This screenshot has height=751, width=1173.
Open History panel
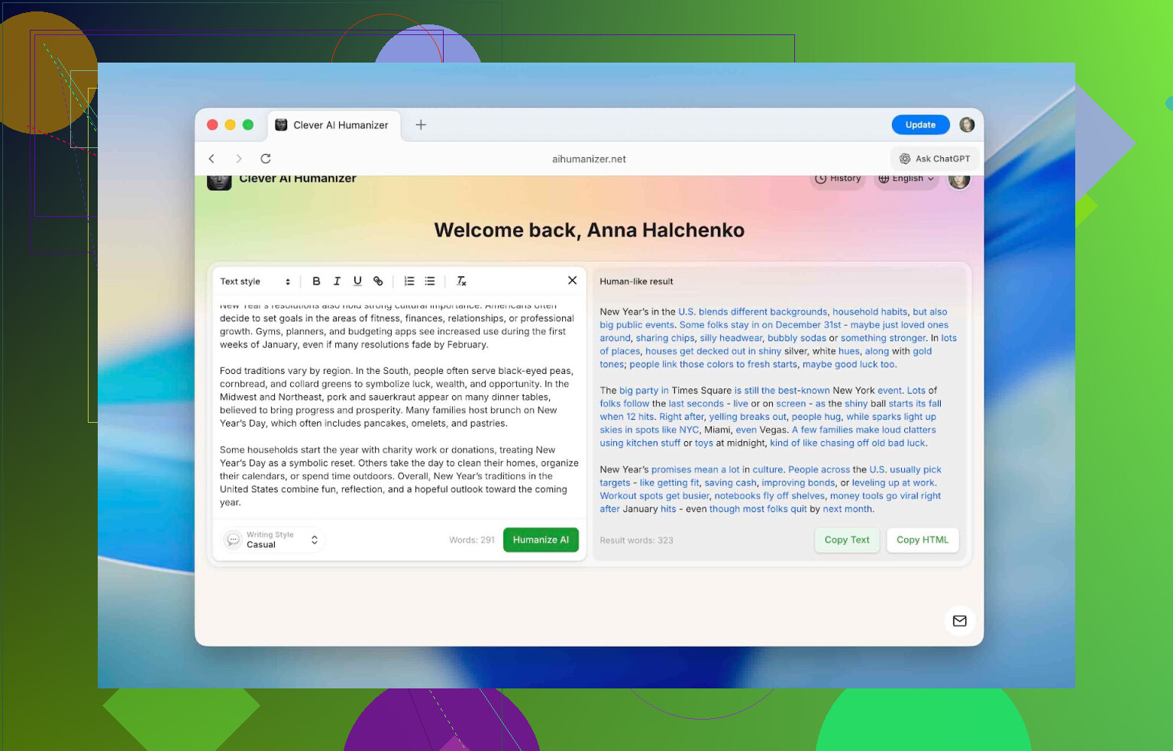pos(838,179)
